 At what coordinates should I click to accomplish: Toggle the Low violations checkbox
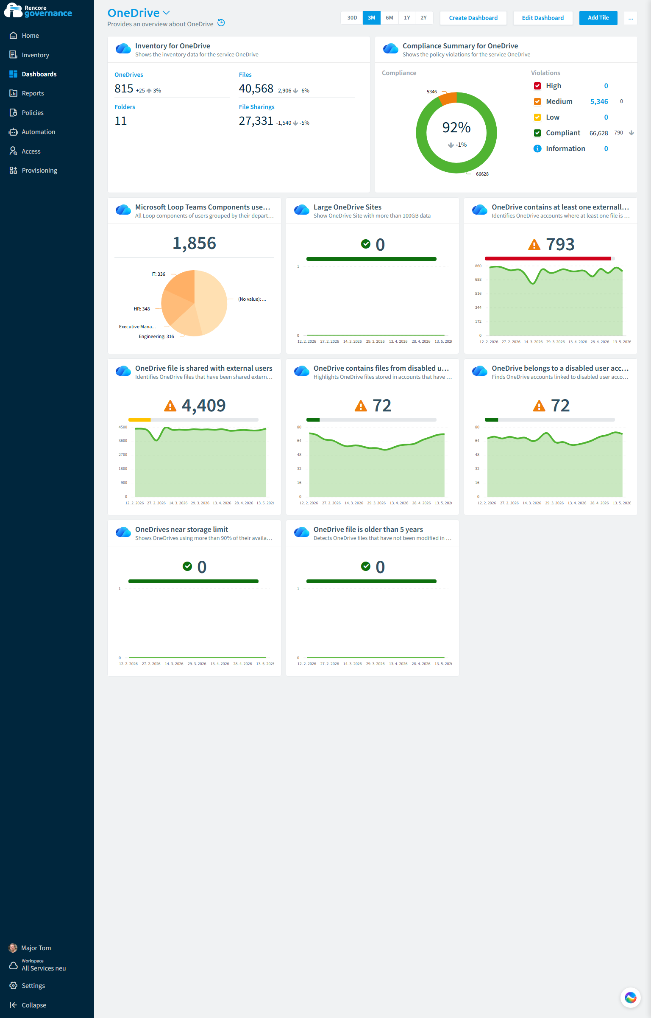coord(537,117)
